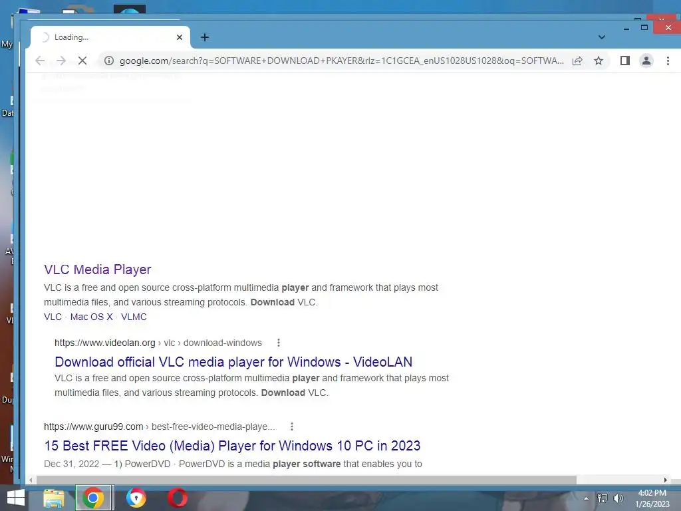Viewport: 681px width, 511px height.
Task: Go back to the previous page
Action: [x=40, y=61]
